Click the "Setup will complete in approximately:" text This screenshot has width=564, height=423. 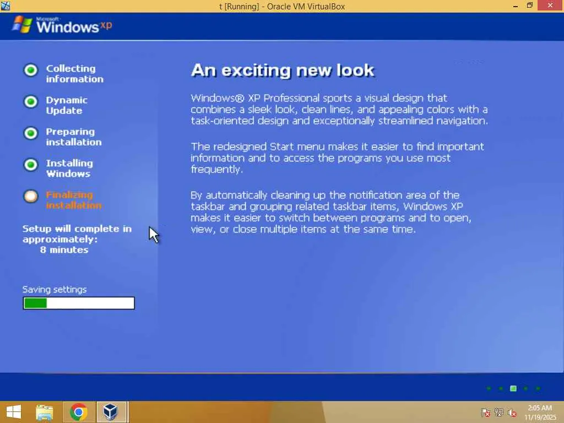(x=77, y=234)
